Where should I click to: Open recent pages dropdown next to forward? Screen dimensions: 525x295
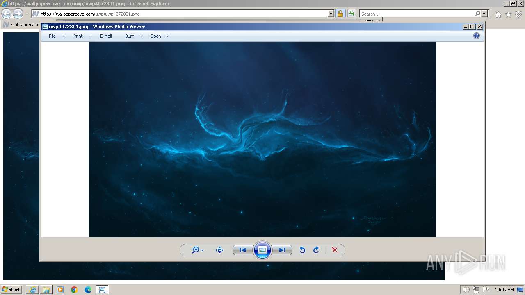click(27, 14)
